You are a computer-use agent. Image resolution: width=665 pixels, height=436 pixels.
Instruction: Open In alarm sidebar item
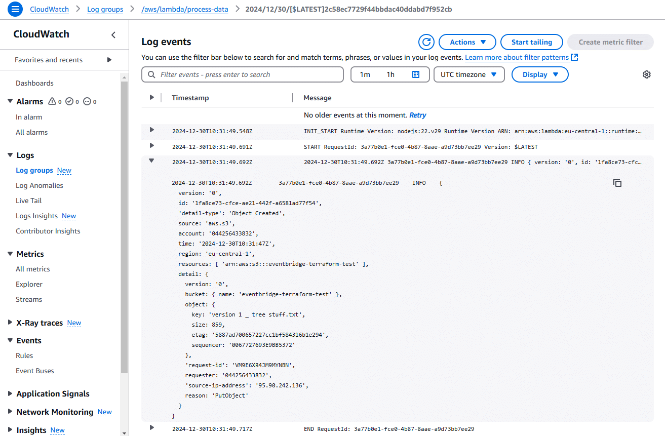29,117
